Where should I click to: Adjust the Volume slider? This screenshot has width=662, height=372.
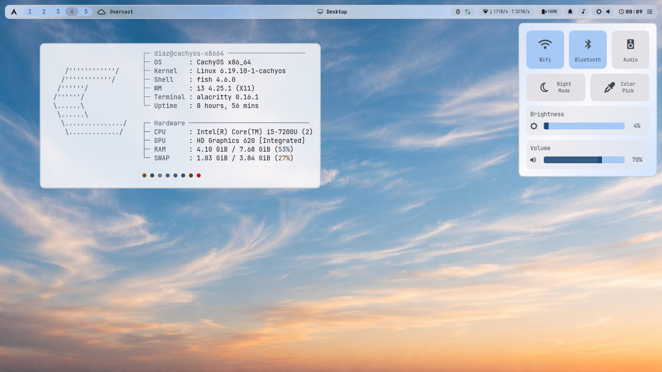coord(584,160)
